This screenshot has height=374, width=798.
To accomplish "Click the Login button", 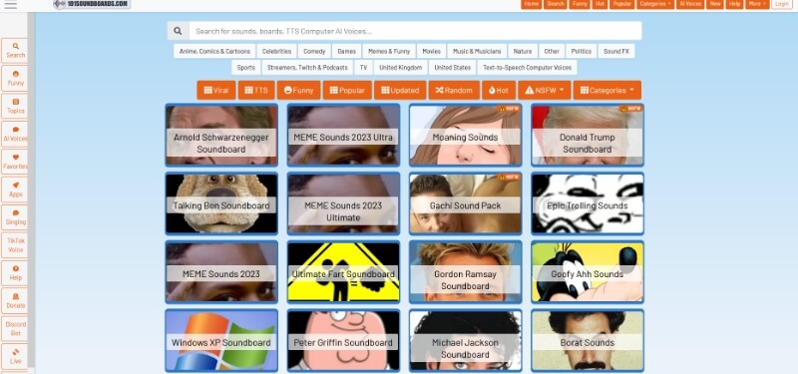I will click(x=782, y=4).
